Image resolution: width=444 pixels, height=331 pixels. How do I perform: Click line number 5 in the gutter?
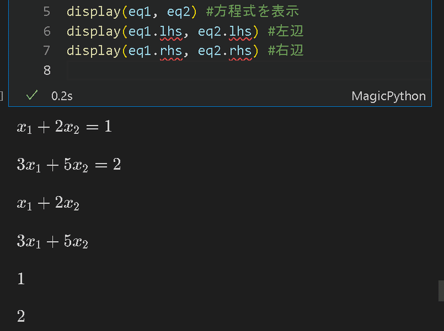(x=47, y=11)
